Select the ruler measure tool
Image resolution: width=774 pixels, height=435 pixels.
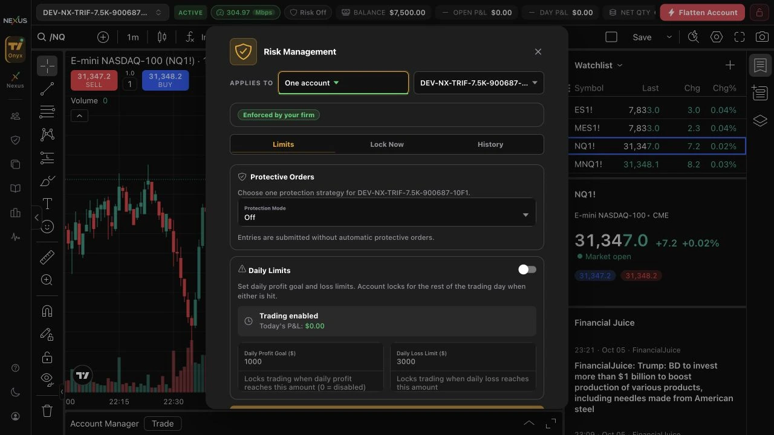point(47,257)
